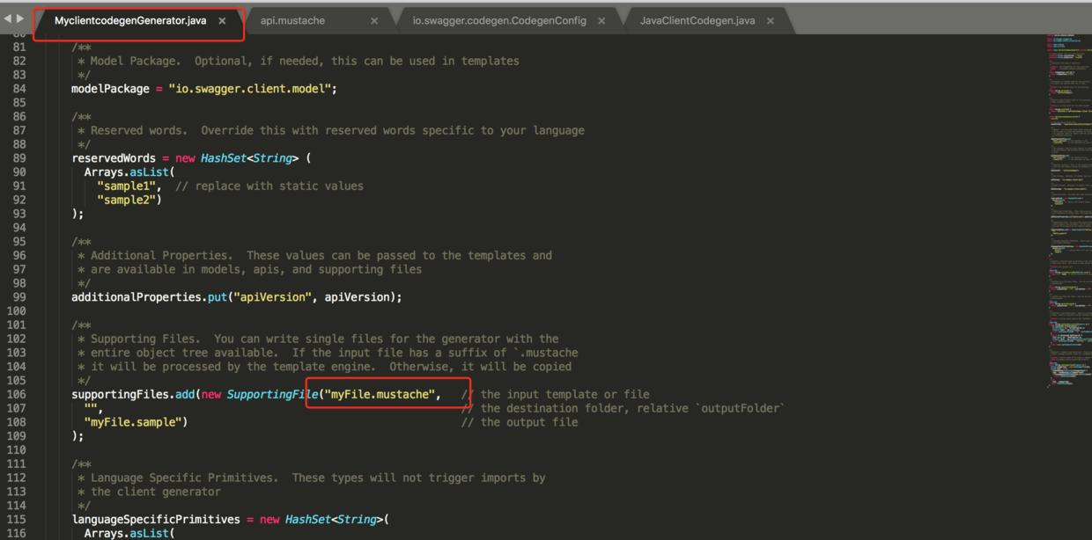Screen dimensions: 1092x540
Task: Click "Language Specific Primitives" comment line
Action: (312, 478)
